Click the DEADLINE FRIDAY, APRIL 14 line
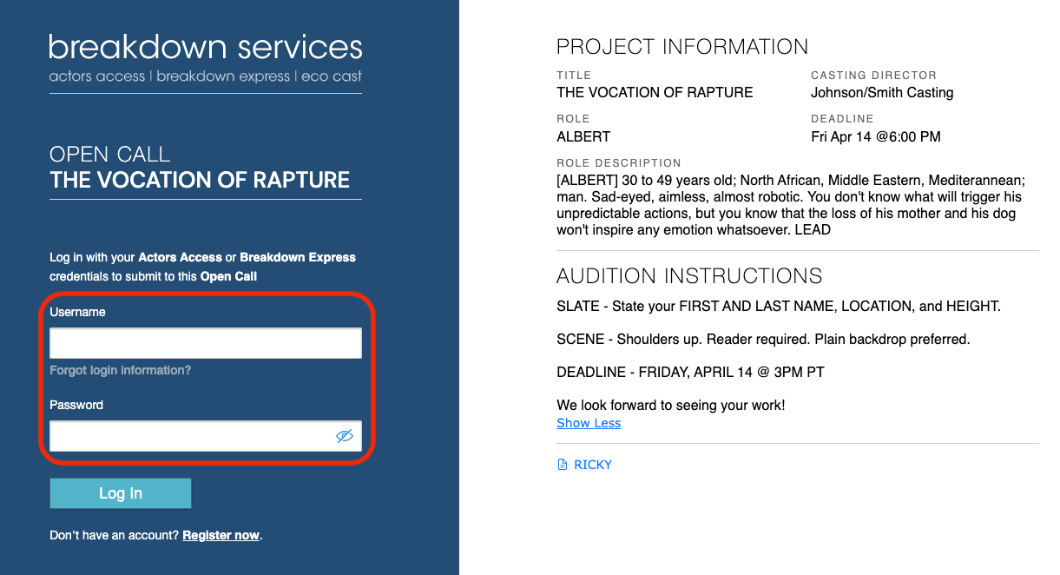1060x575 pixels. 690,373
